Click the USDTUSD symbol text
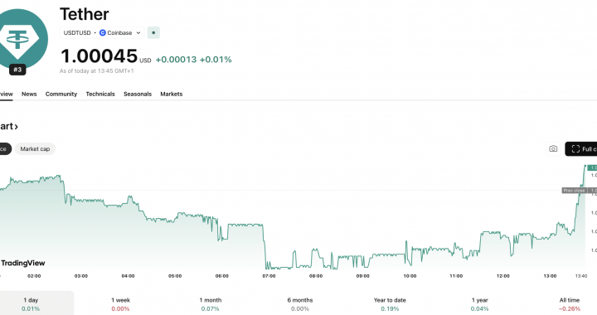Image resolution: width=597 pixels, height=315 pixels. click(77, 32)
